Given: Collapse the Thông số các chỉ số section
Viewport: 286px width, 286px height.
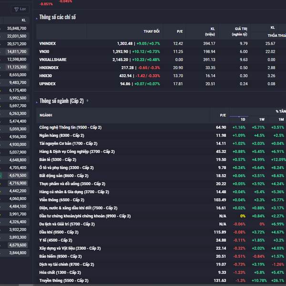Looking at the screenshot, I should 37,18.
